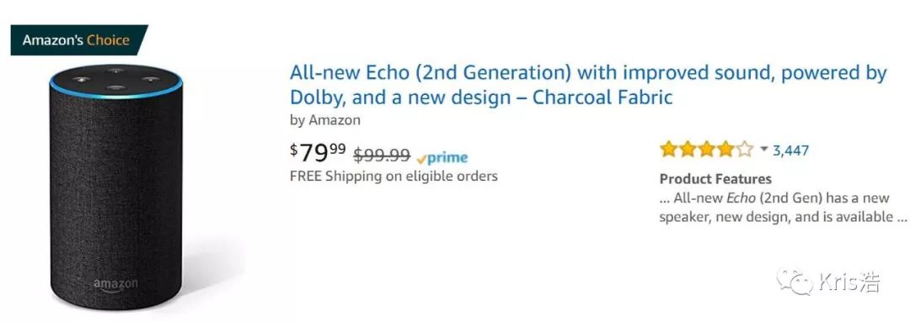Click the Product Features heading
This screenshot has height=322, width=910.
coord(715,178)
